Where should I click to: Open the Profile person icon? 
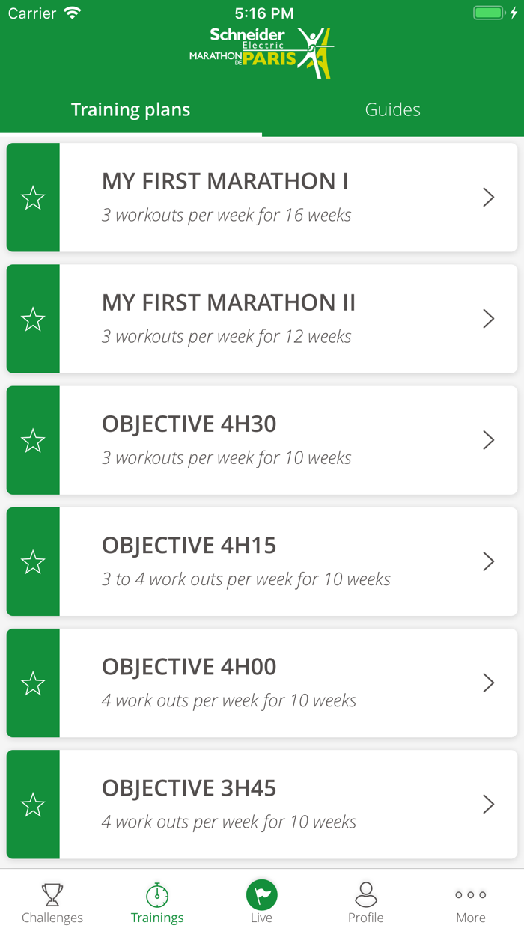coord(366,893)
